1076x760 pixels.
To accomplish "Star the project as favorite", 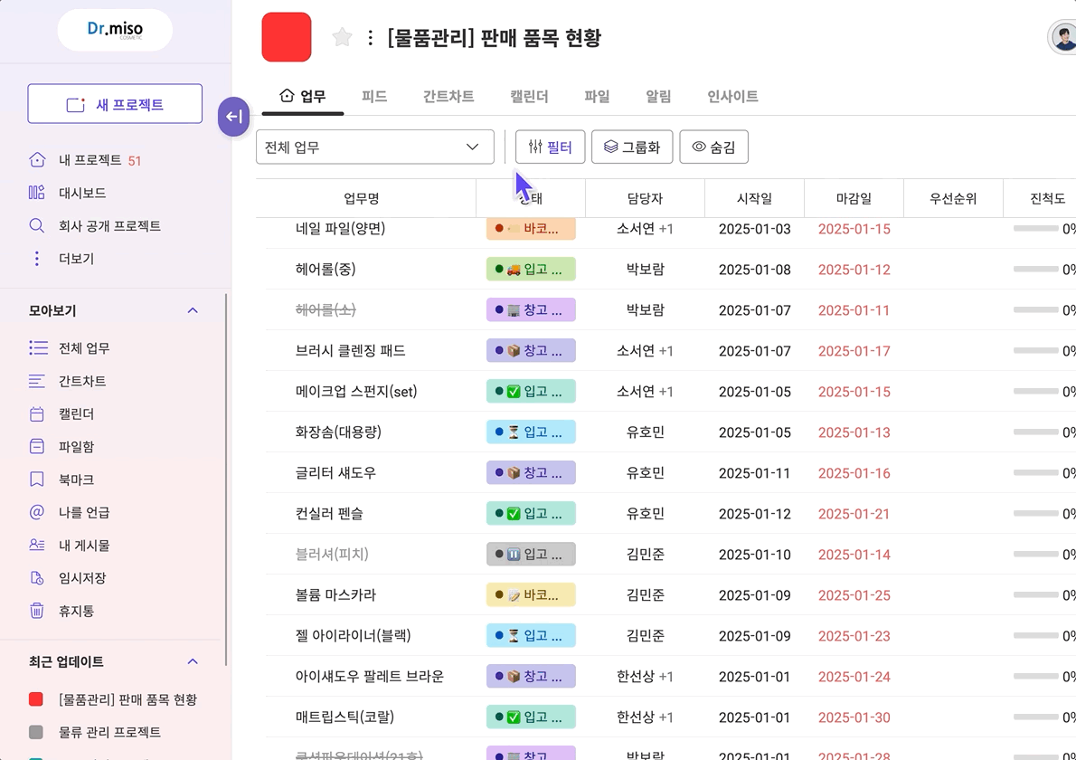I will [x=342, y=37].
